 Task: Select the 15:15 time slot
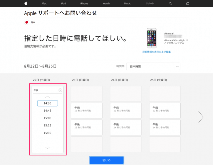coord(47,125)
